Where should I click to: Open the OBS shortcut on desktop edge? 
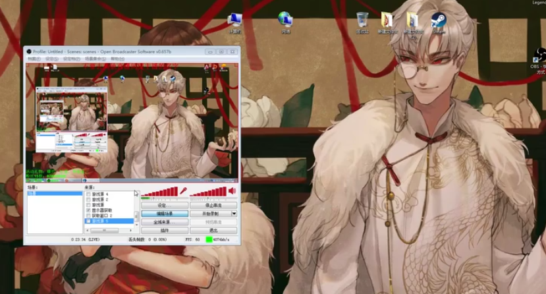539,61
